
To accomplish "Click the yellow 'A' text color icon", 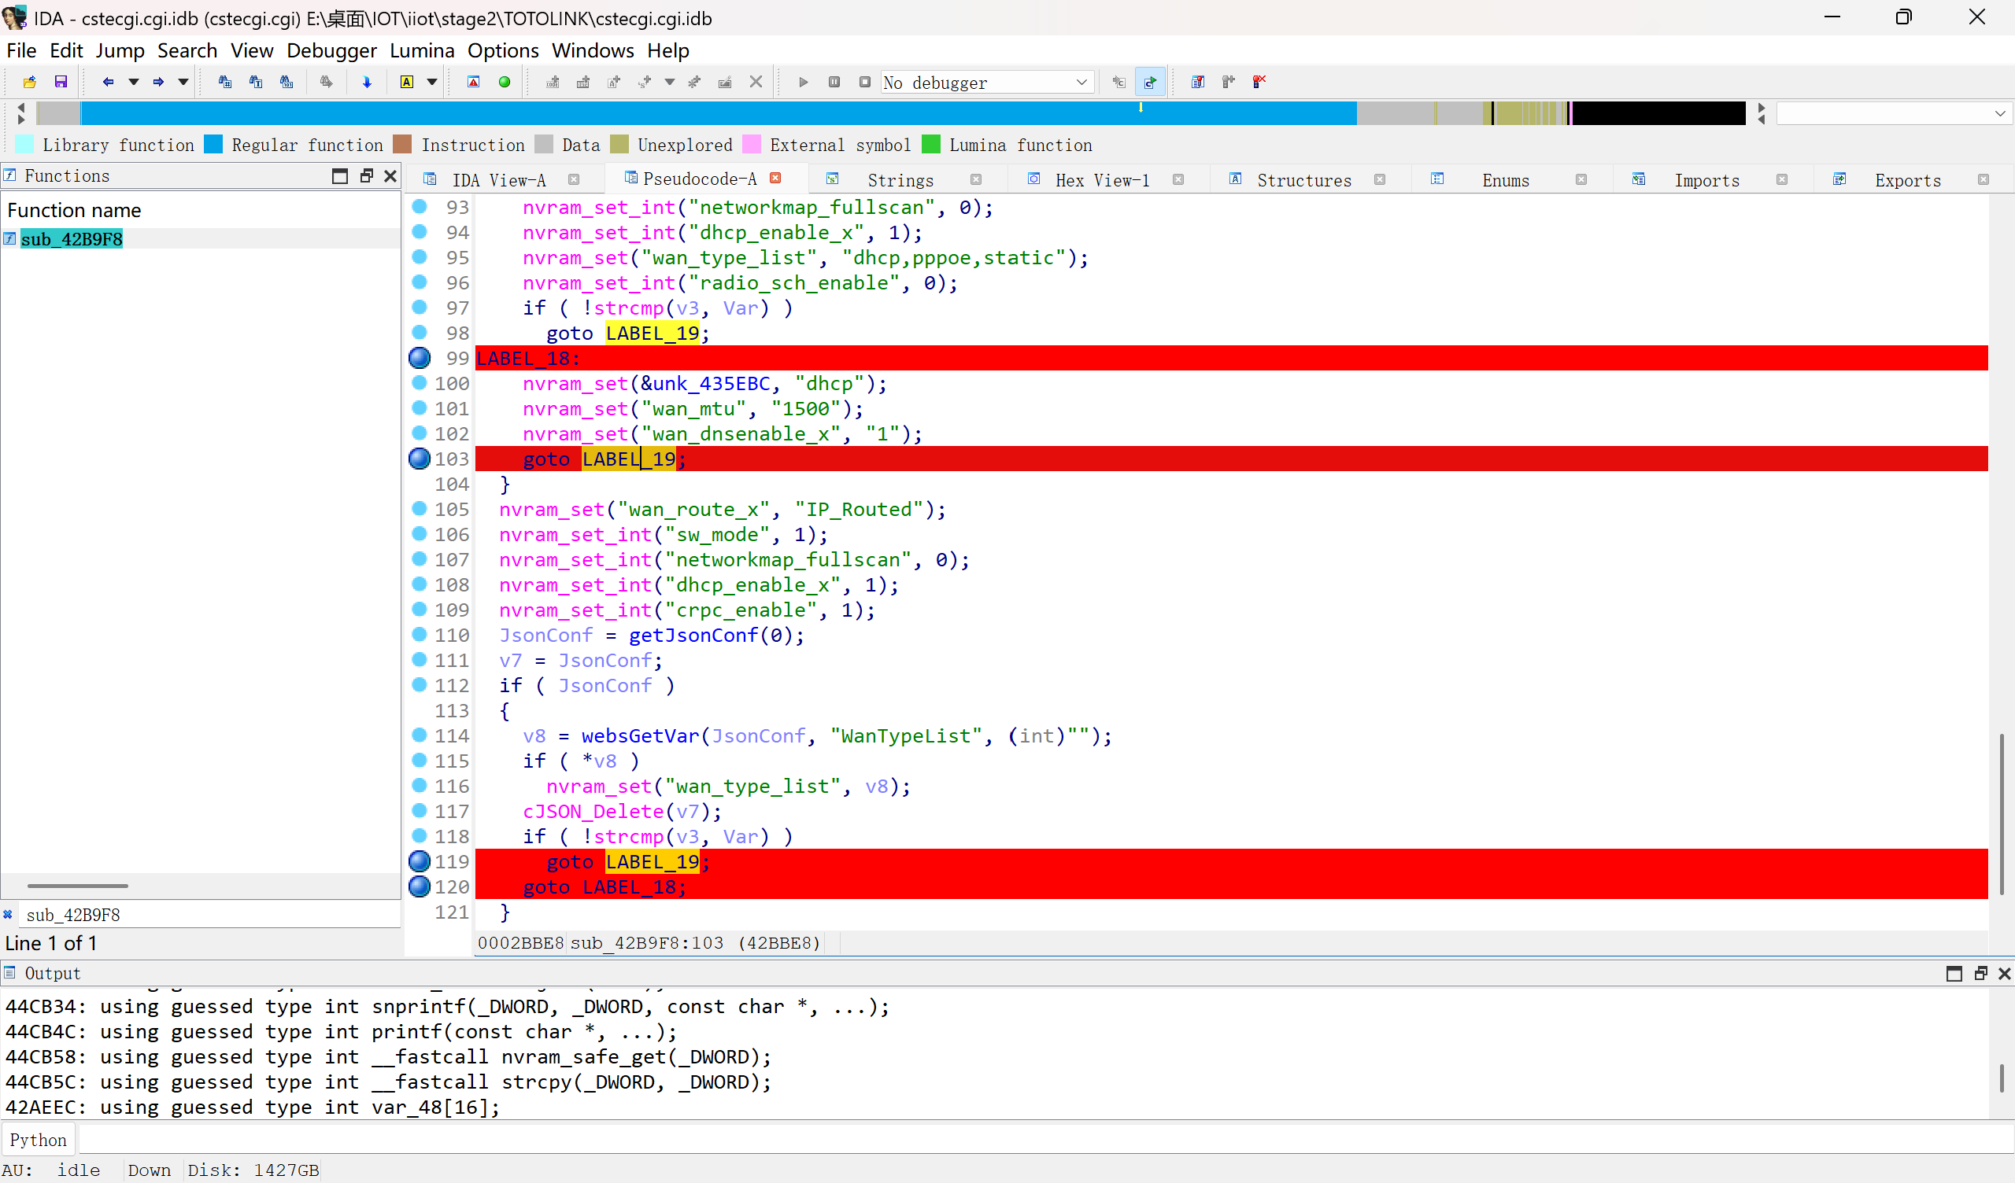I will pyautogui.click(x=407, y=83).
